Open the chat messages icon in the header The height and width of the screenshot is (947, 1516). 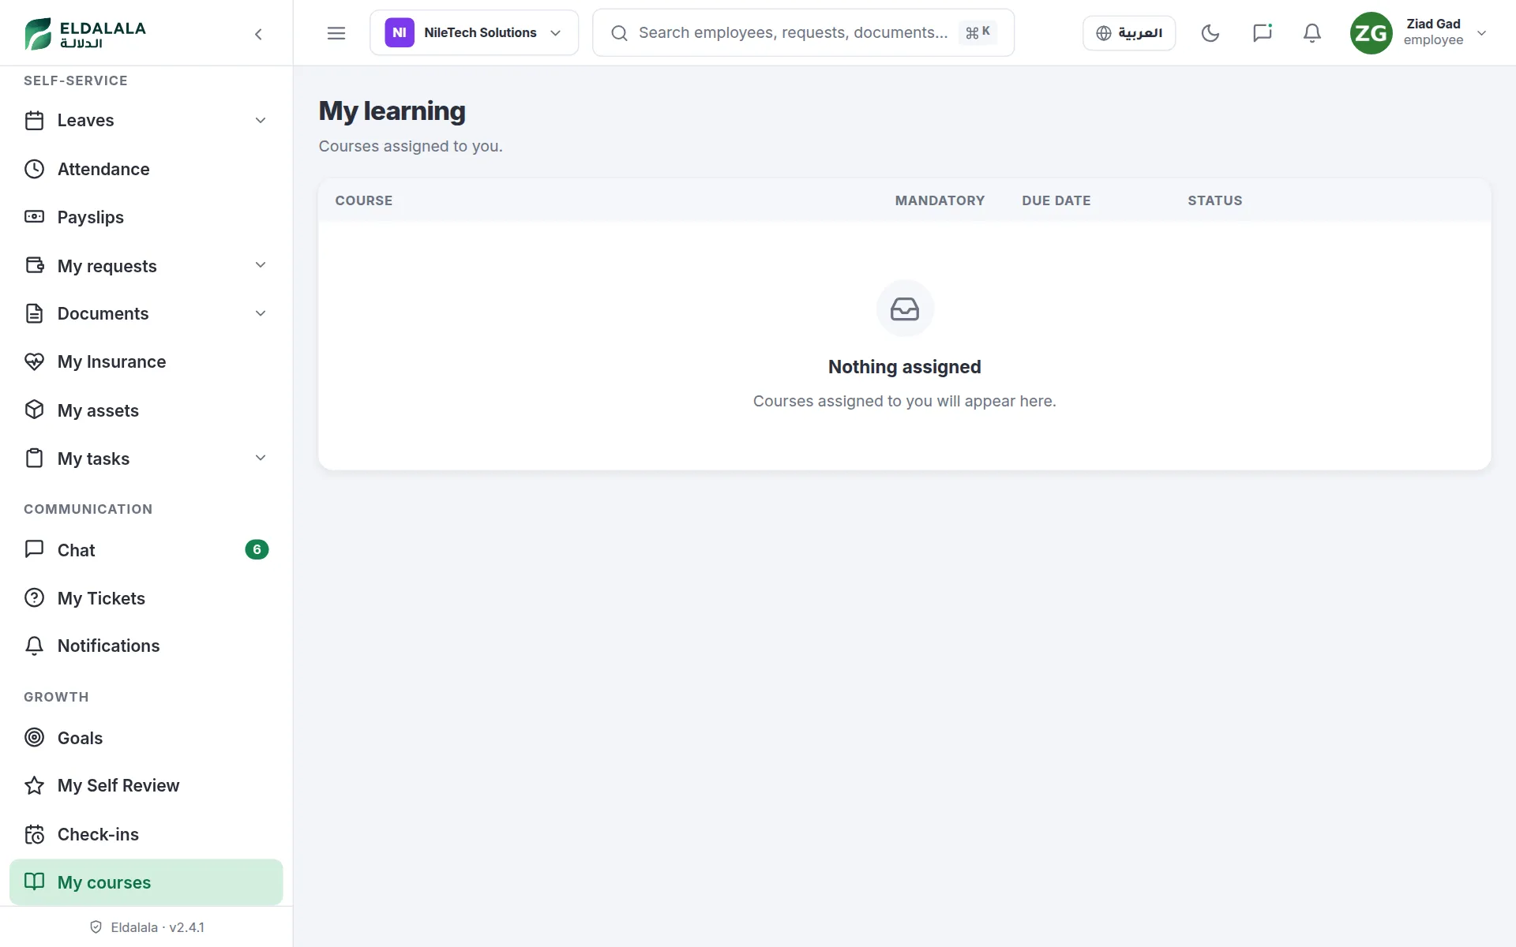(x=1262, y=33)
